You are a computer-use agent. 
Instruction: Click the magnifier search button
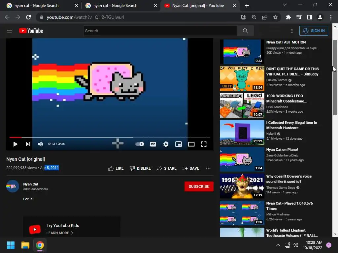coord(245,31)
